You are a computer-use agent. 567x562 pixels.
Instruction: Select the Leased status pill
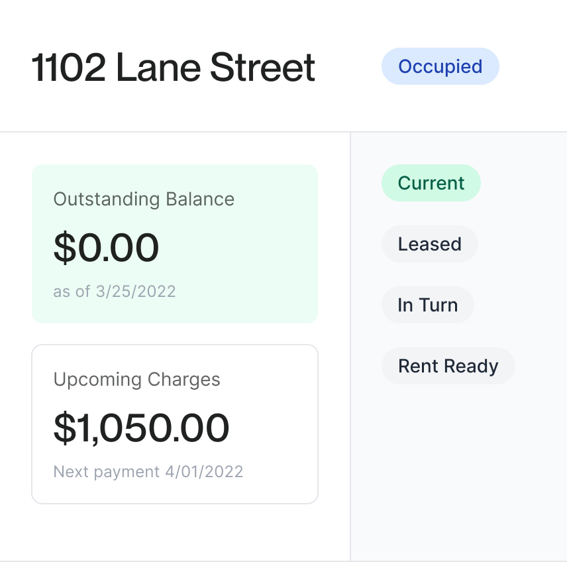click(430, 244)
